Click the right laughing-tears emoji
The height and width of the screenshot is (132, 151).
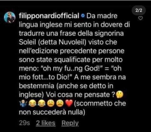click(42, 103)
